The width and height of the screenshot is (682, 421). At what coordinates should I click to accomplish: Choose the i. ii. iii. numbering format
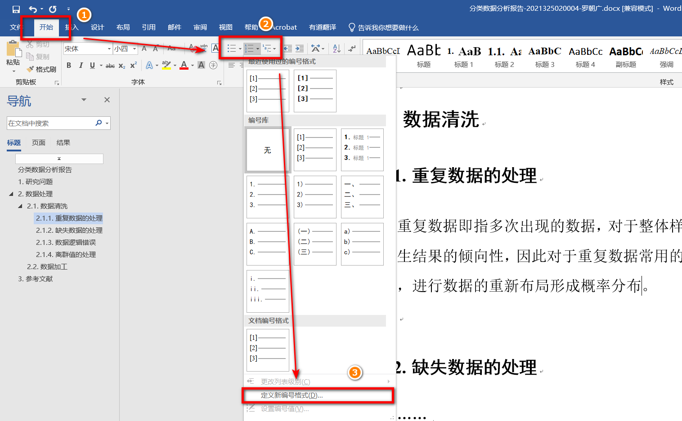268,291
